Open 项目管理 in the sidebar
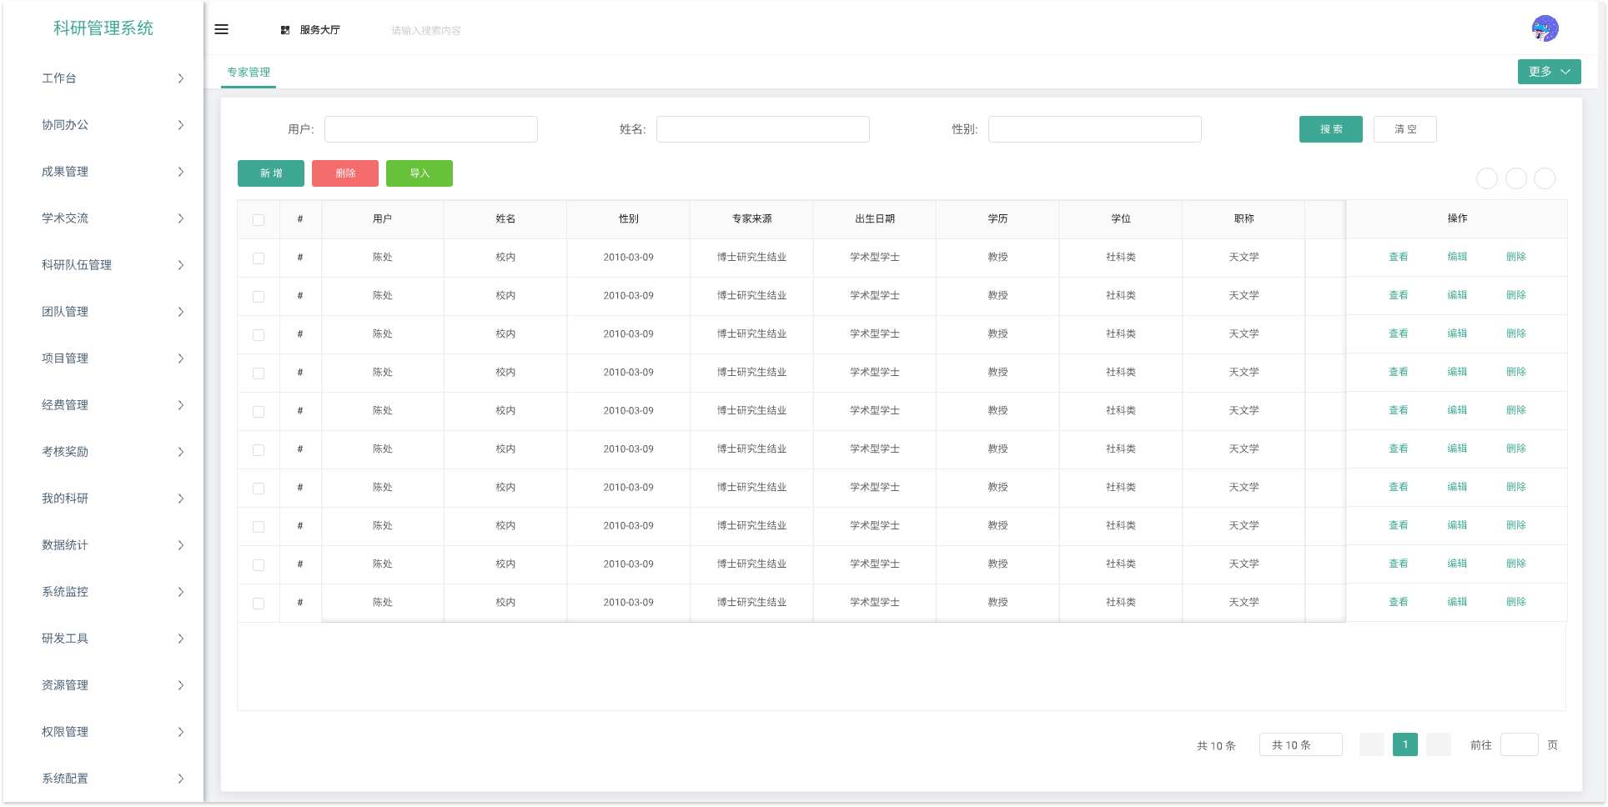The image size is (1608, 807). pos(112,358)
